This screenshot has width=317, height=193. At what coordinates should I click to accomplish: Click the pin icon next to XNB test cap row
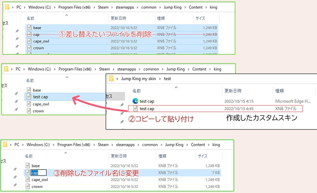click(122, 105)
